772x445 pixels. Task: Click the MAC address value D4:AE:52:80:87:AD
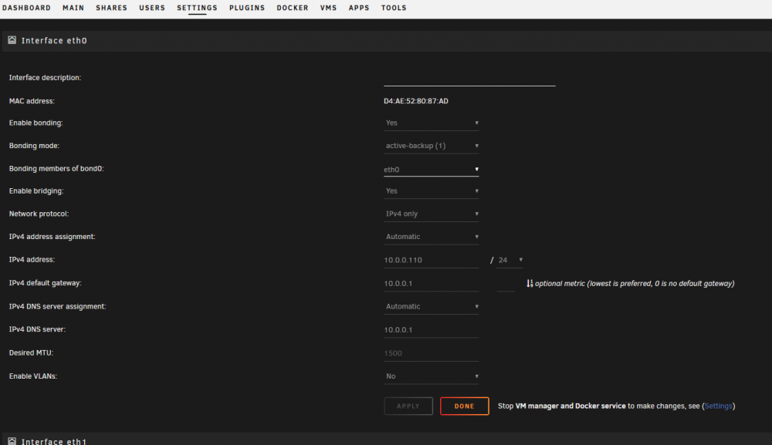pyautogui.click(x=416, y=101)
